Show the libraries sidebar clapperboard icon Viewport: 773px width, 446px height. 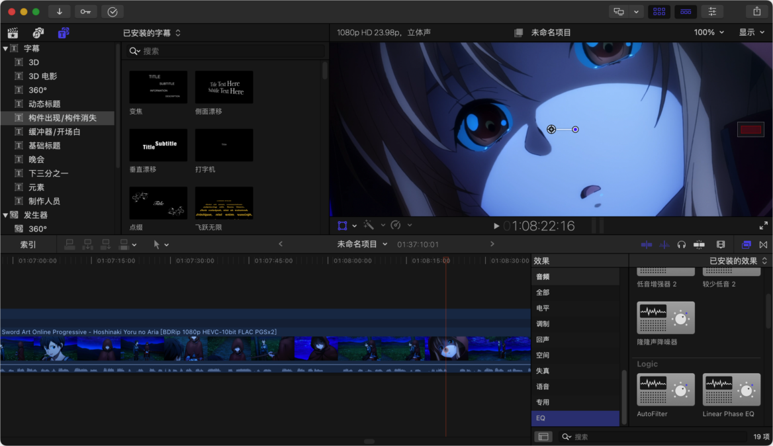point(13,33)
